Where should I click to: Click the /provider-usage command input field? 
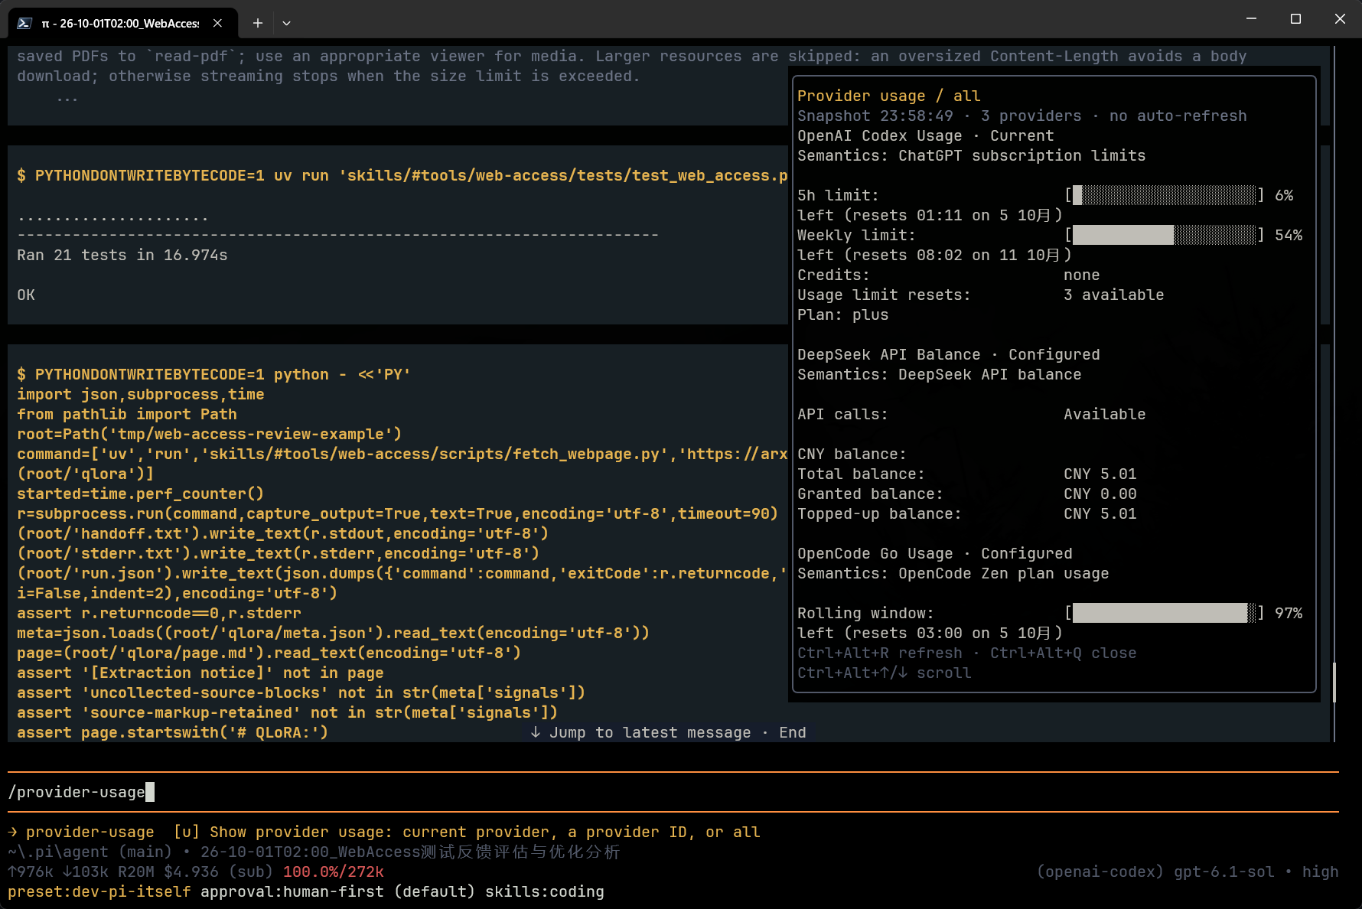[x=673, y=792]
